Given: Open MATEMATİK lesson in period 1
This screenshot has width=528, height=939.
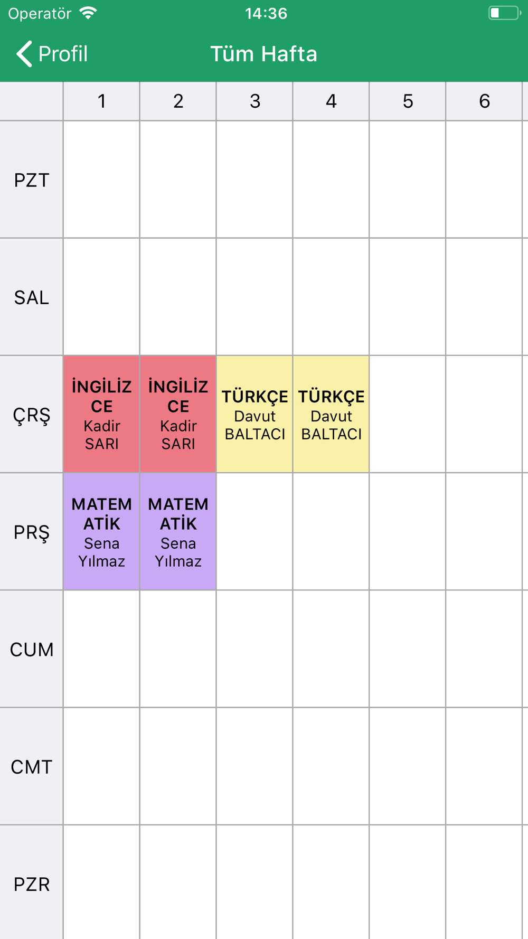Looking at the screenshot, I should (x=101, y=531).
